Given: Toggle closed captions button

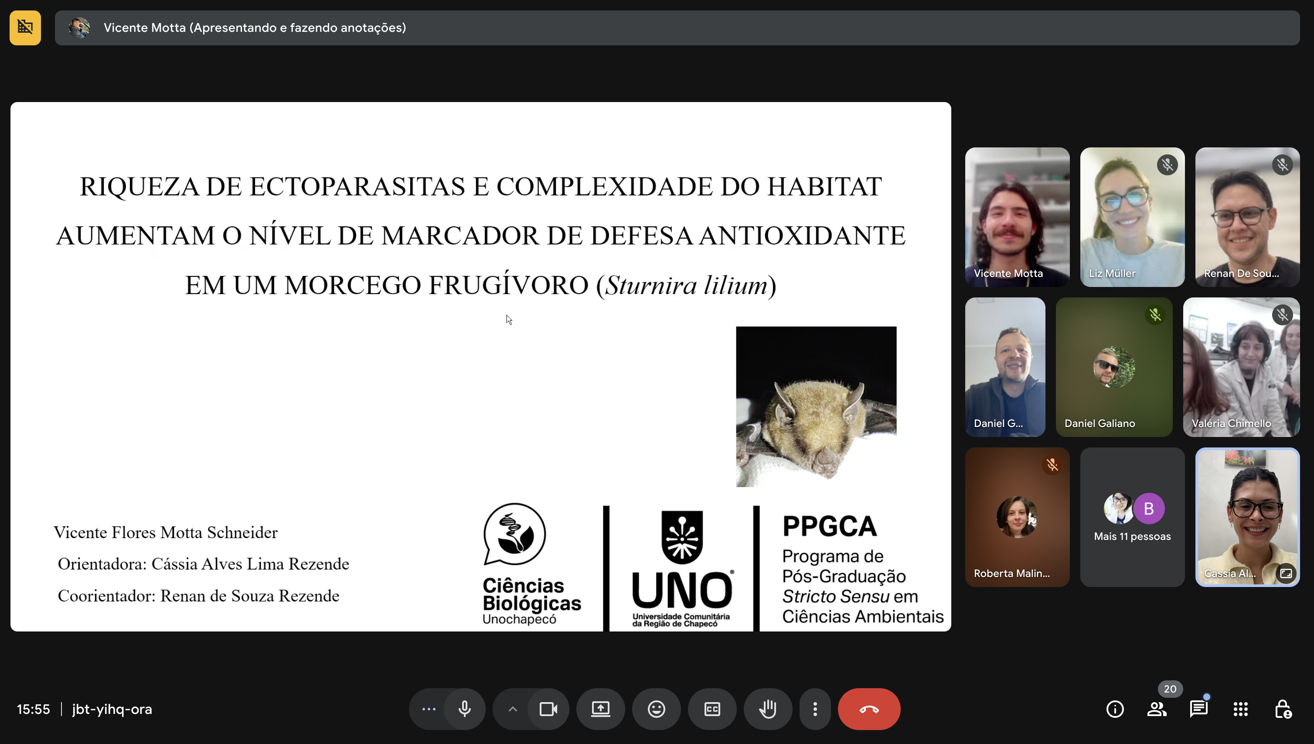Looking at the screenshot, I should [x=712, y=709].
